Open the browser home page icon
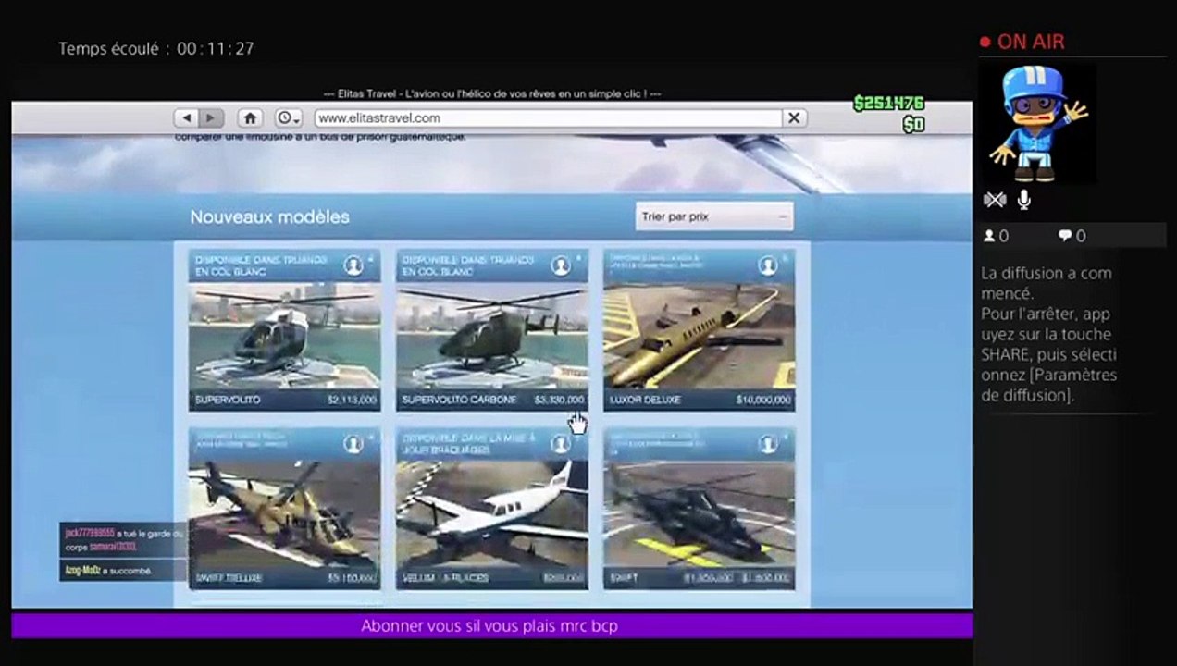Viewport: 1177px width, 666px height. 249,118
